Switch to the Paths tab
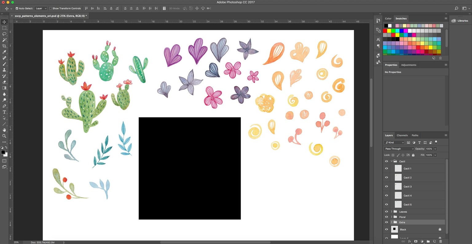 pyautogui.click(x=415, y=135)
